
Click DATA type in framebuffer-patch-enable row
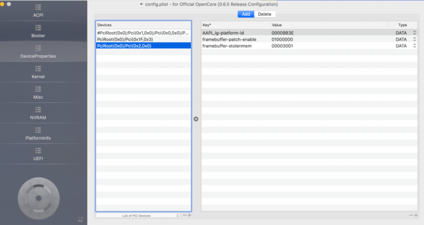(x=401, y=39)
